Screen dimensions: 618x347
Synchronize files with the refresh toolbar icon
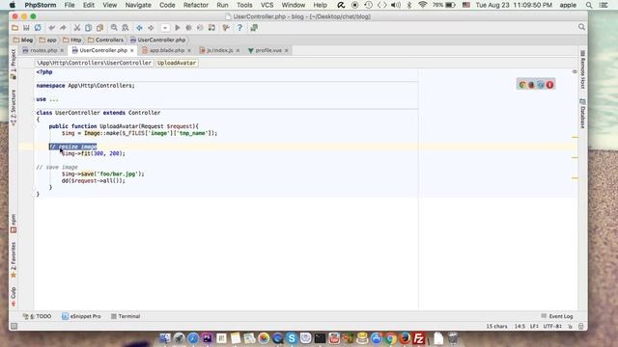pos(38,28)
